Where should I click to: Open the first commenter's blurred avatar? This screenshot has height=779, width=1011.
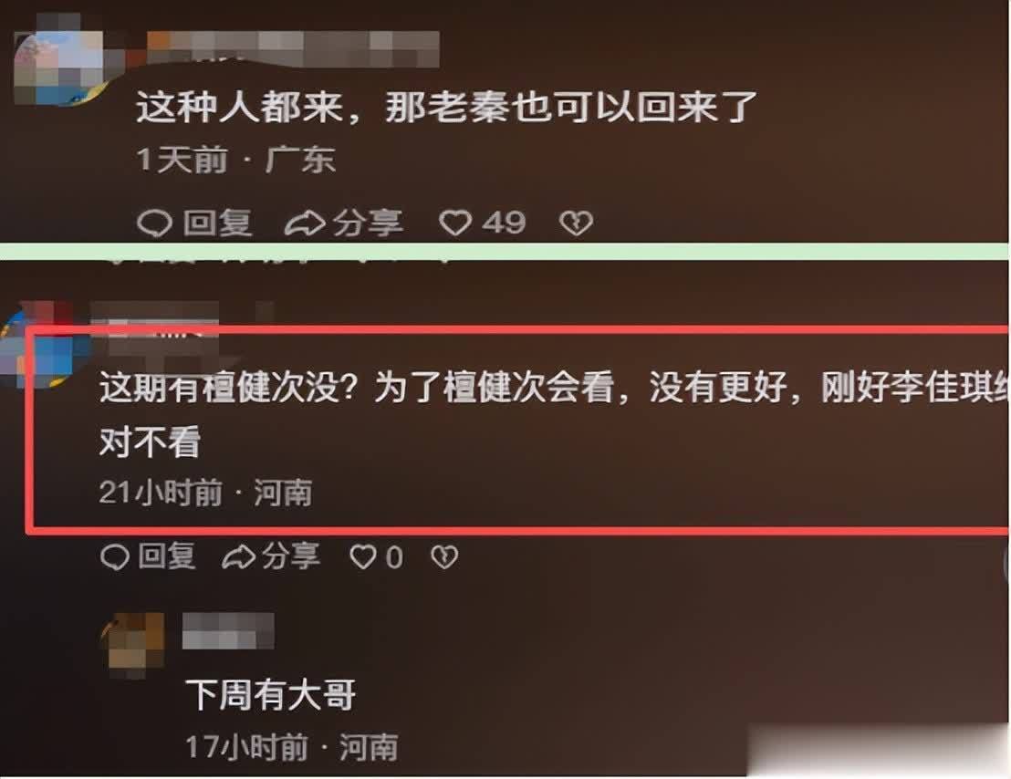[x=59, y=68]
